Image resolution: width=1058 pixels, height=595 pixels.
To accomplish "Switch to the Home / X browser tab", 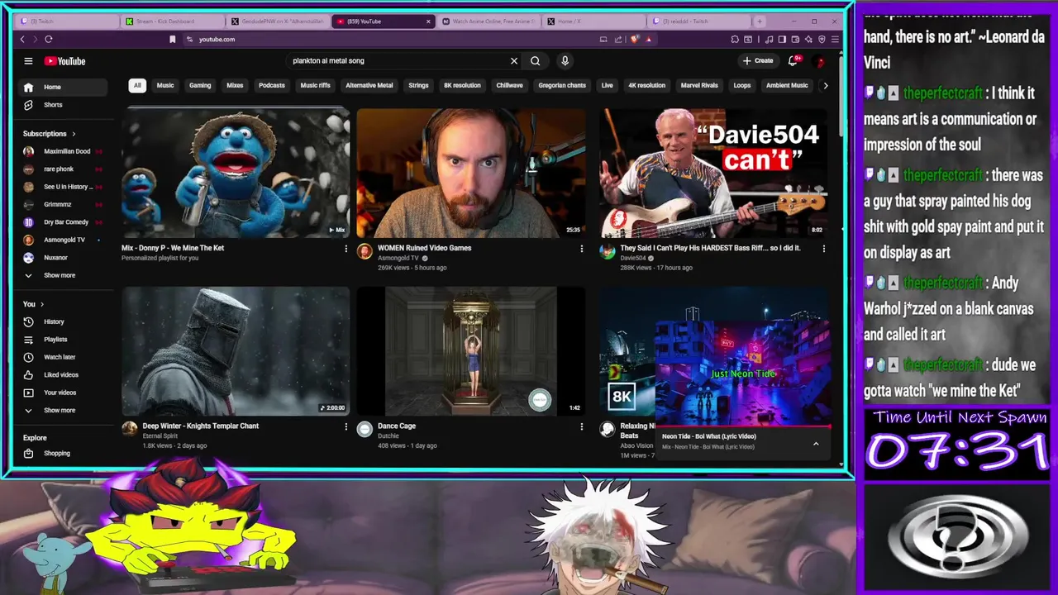I will click(595, 21).
